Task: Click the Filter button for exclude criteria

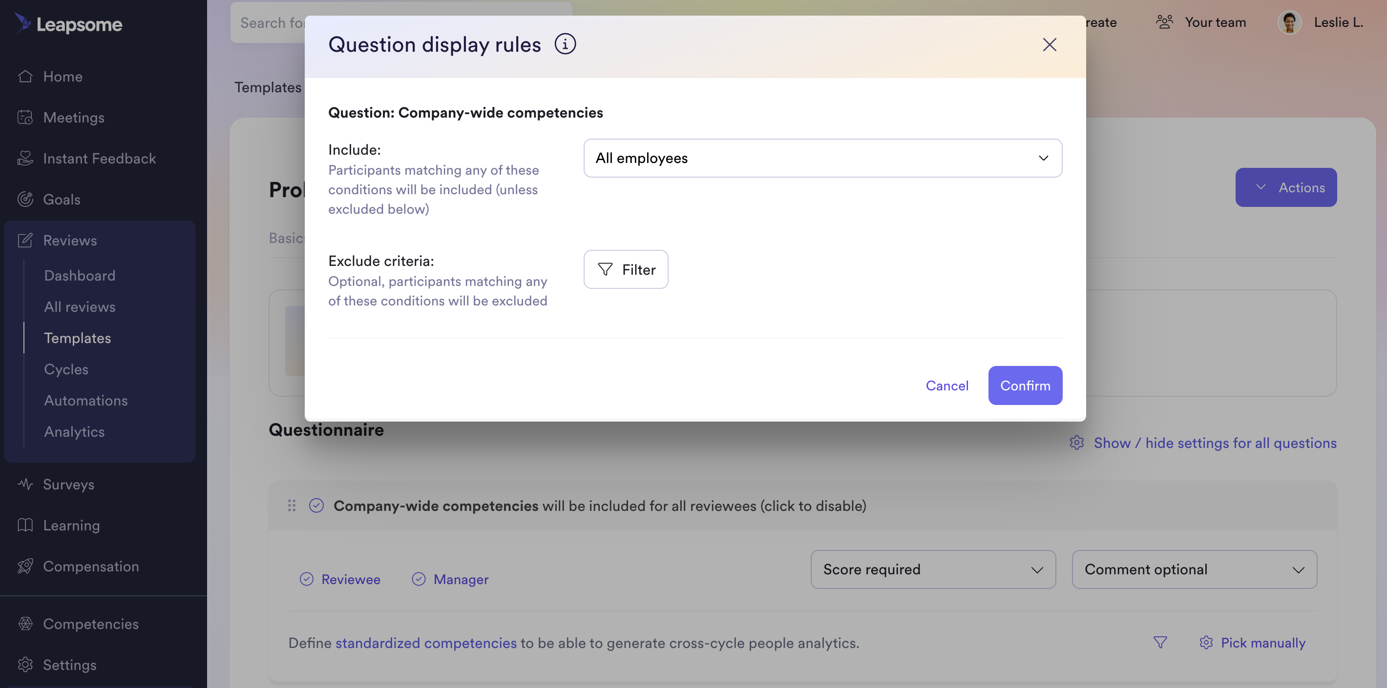Action: point(626,269)
